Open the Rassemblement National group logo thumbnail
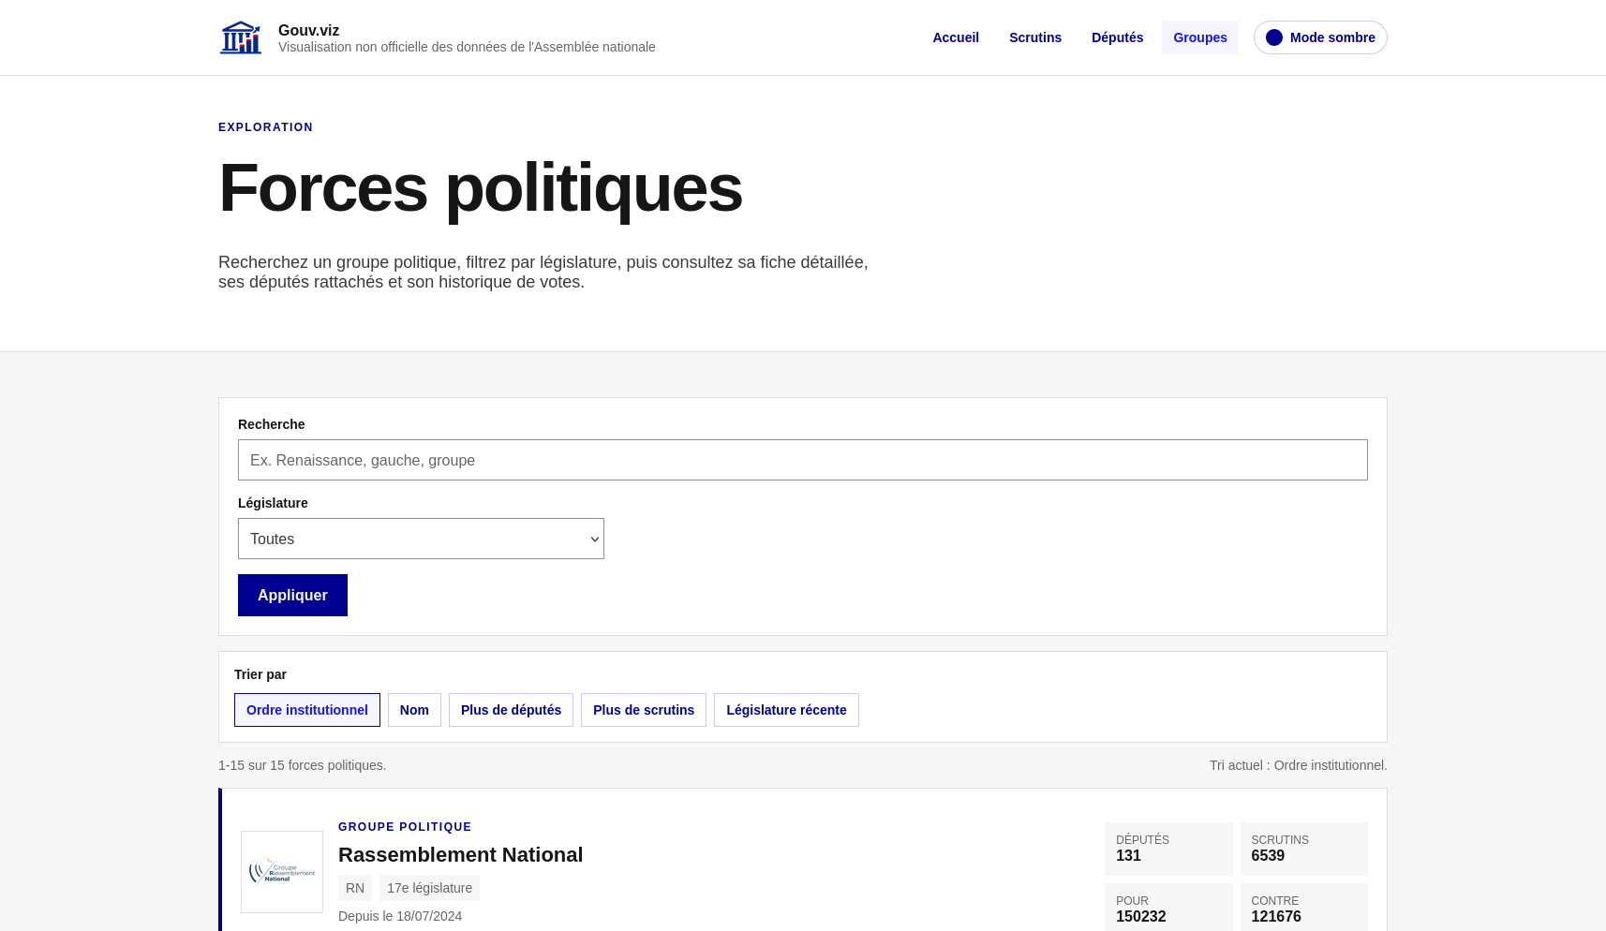 pyautogui.click(x=282, y=872)
